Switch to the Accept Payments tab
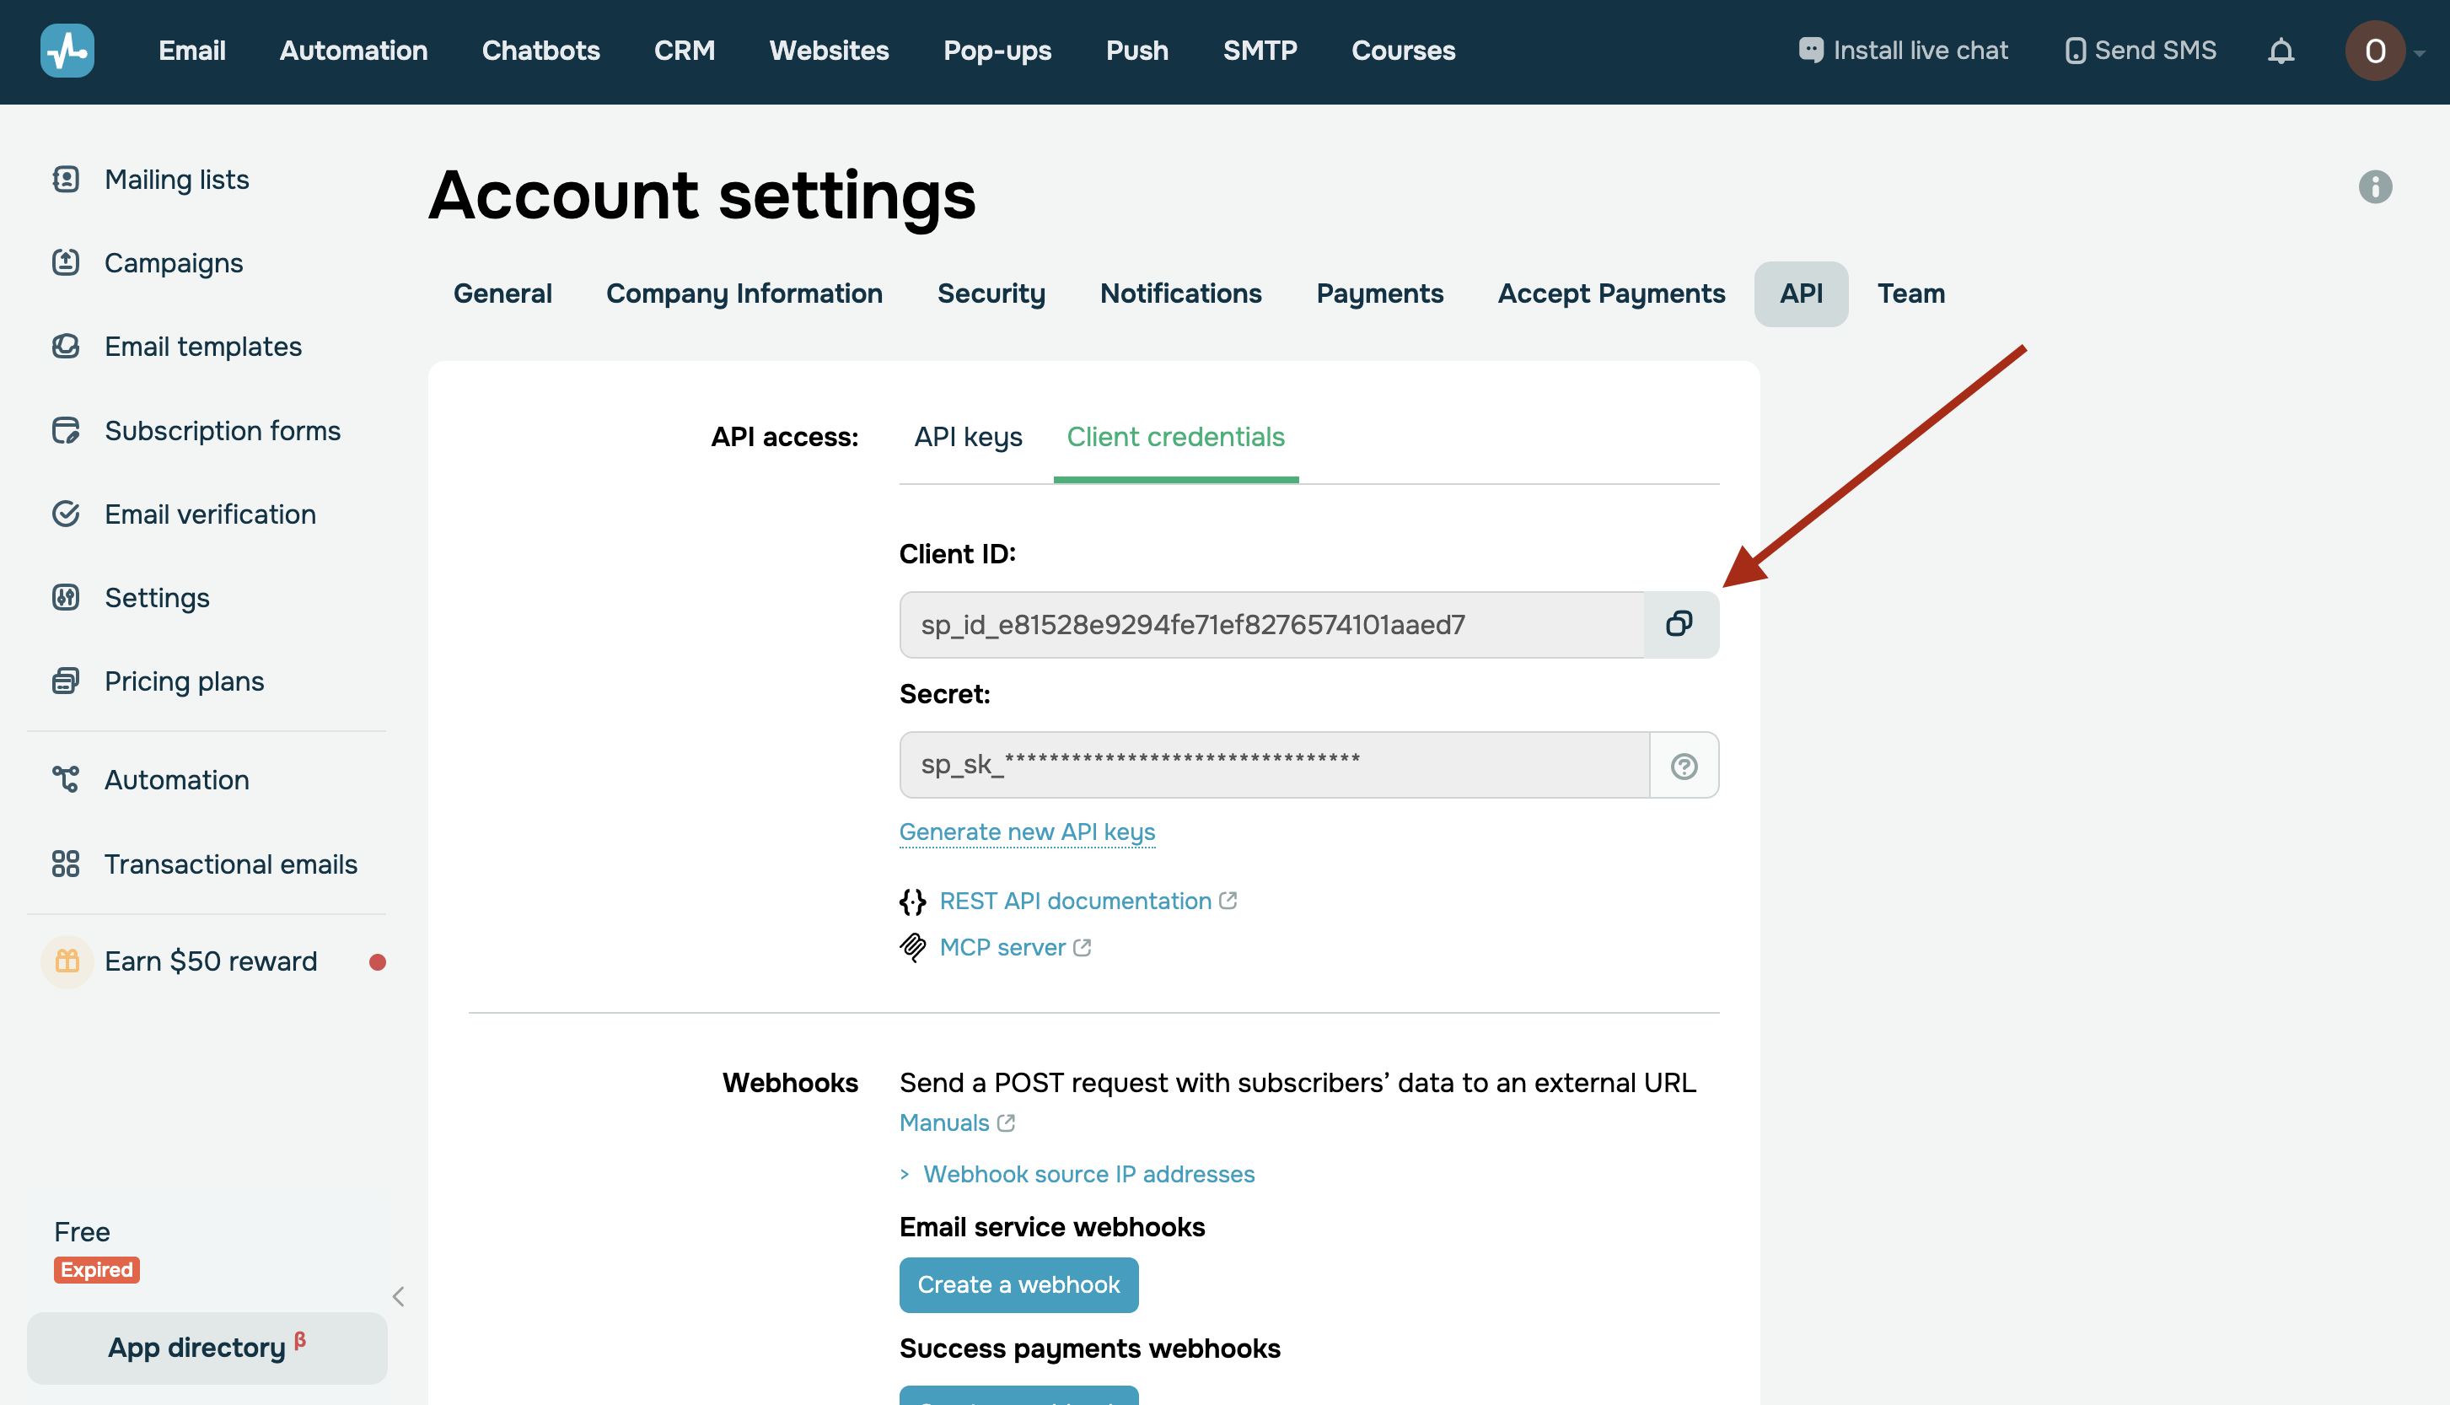Screen dimensions: 2450x1405 tap(1611, 293)
